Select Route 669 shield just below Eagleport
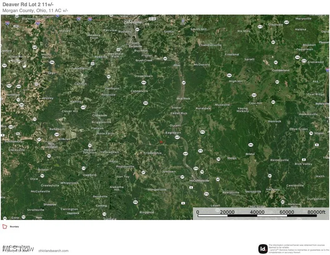Screen dimensions: 330x255 (177, 137)
